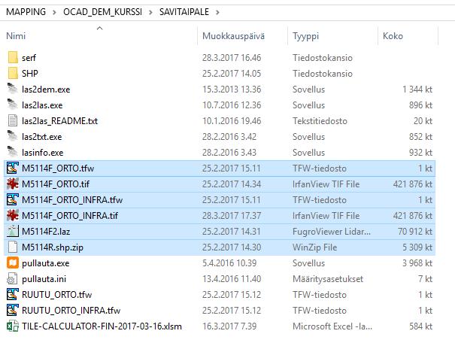Click the date 15.3.2013 13.36
Image resolution: width=455 pixels, height=343 pixels.
pos(232,90)
